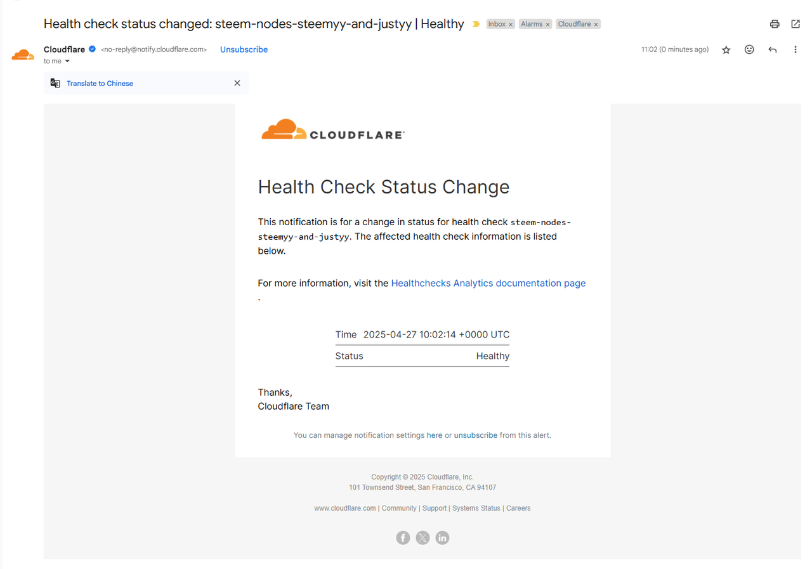Image resolution: width=812 pixels, height=569 pixels.
Task: Click the 'Status' table label
Action: pyautogui.click(x=349, y=356)
